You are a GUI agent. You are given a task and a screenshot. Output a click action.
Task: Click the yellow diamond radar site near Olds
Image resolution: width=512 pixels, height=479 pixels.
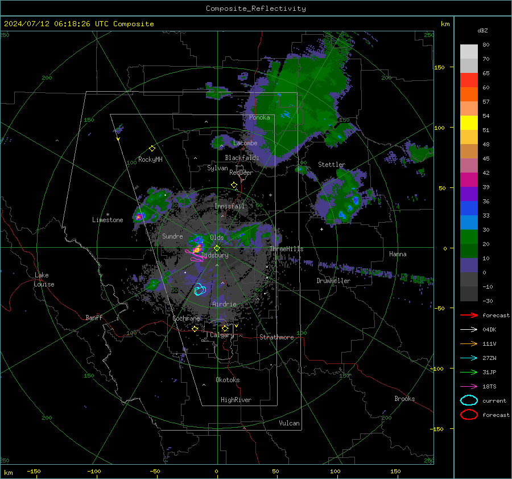coord(217,248)
